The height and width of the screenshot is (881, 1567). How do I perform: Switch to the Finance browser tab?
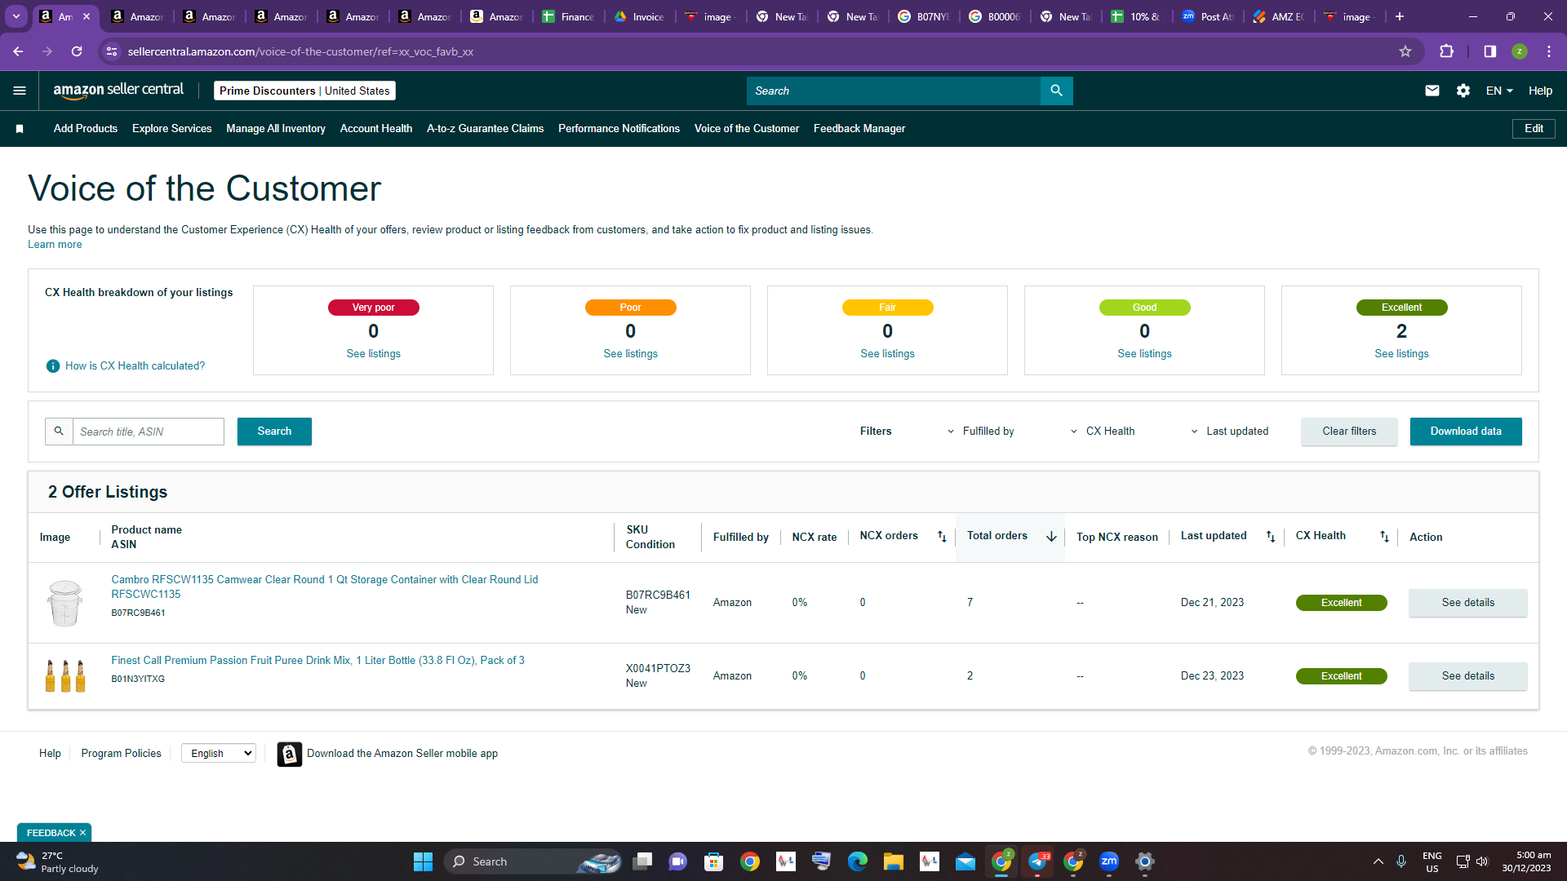(x=569, y=16)
